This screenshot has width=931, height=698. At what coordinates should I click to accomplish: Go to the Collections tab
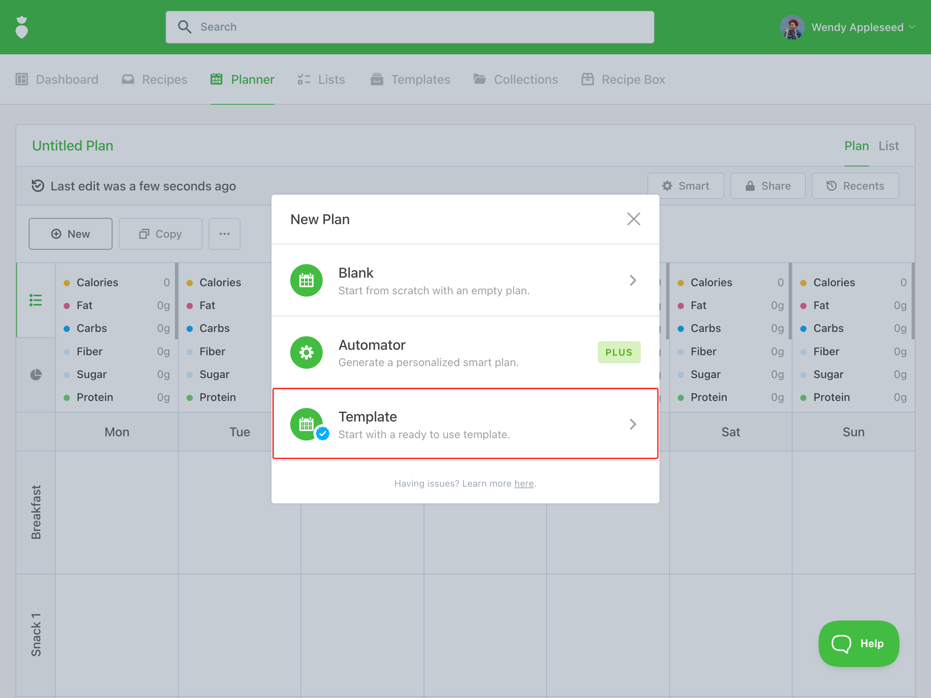pos(515,79)
